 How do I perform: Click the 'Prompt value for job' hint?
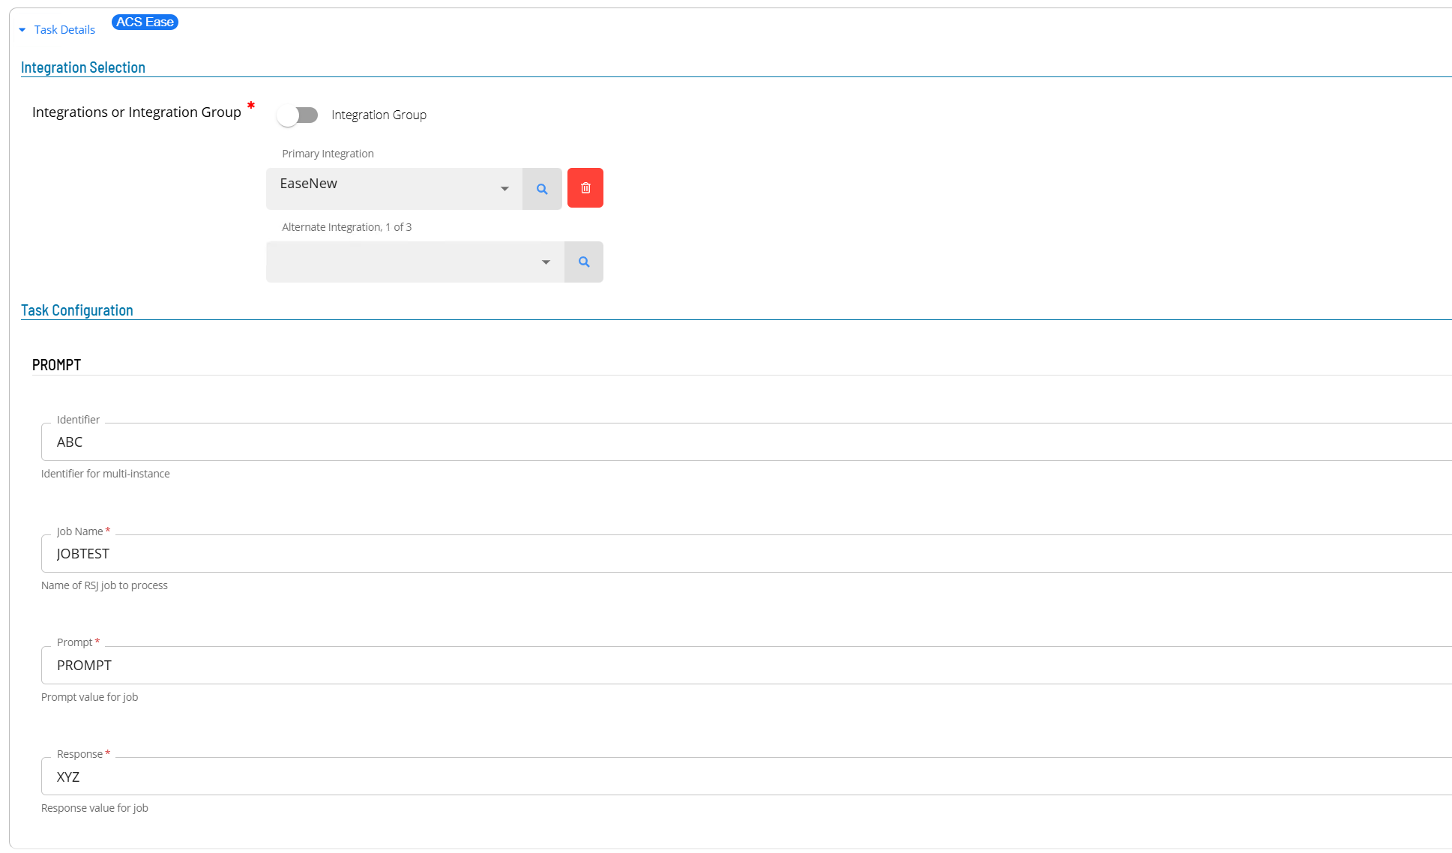(90, 697)
